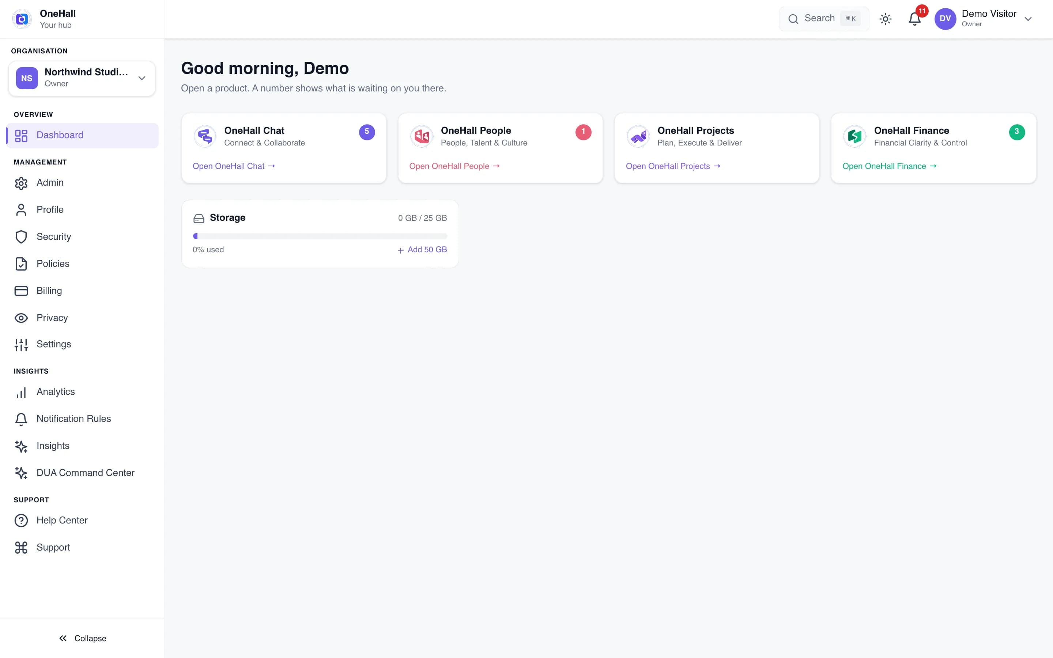Click the OneHall Projects product icon

(638, 136)
